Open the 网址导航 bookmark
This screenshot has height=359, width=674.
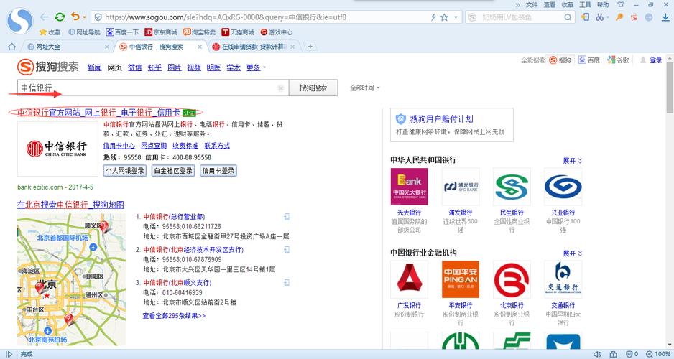click(84, 32)
